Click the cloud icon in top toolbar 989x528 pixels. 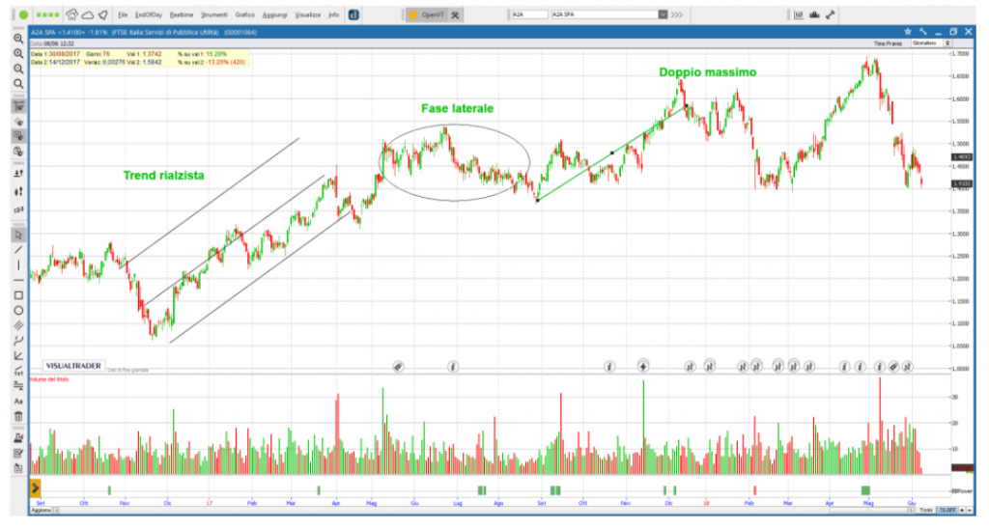[x=88, y=15]
